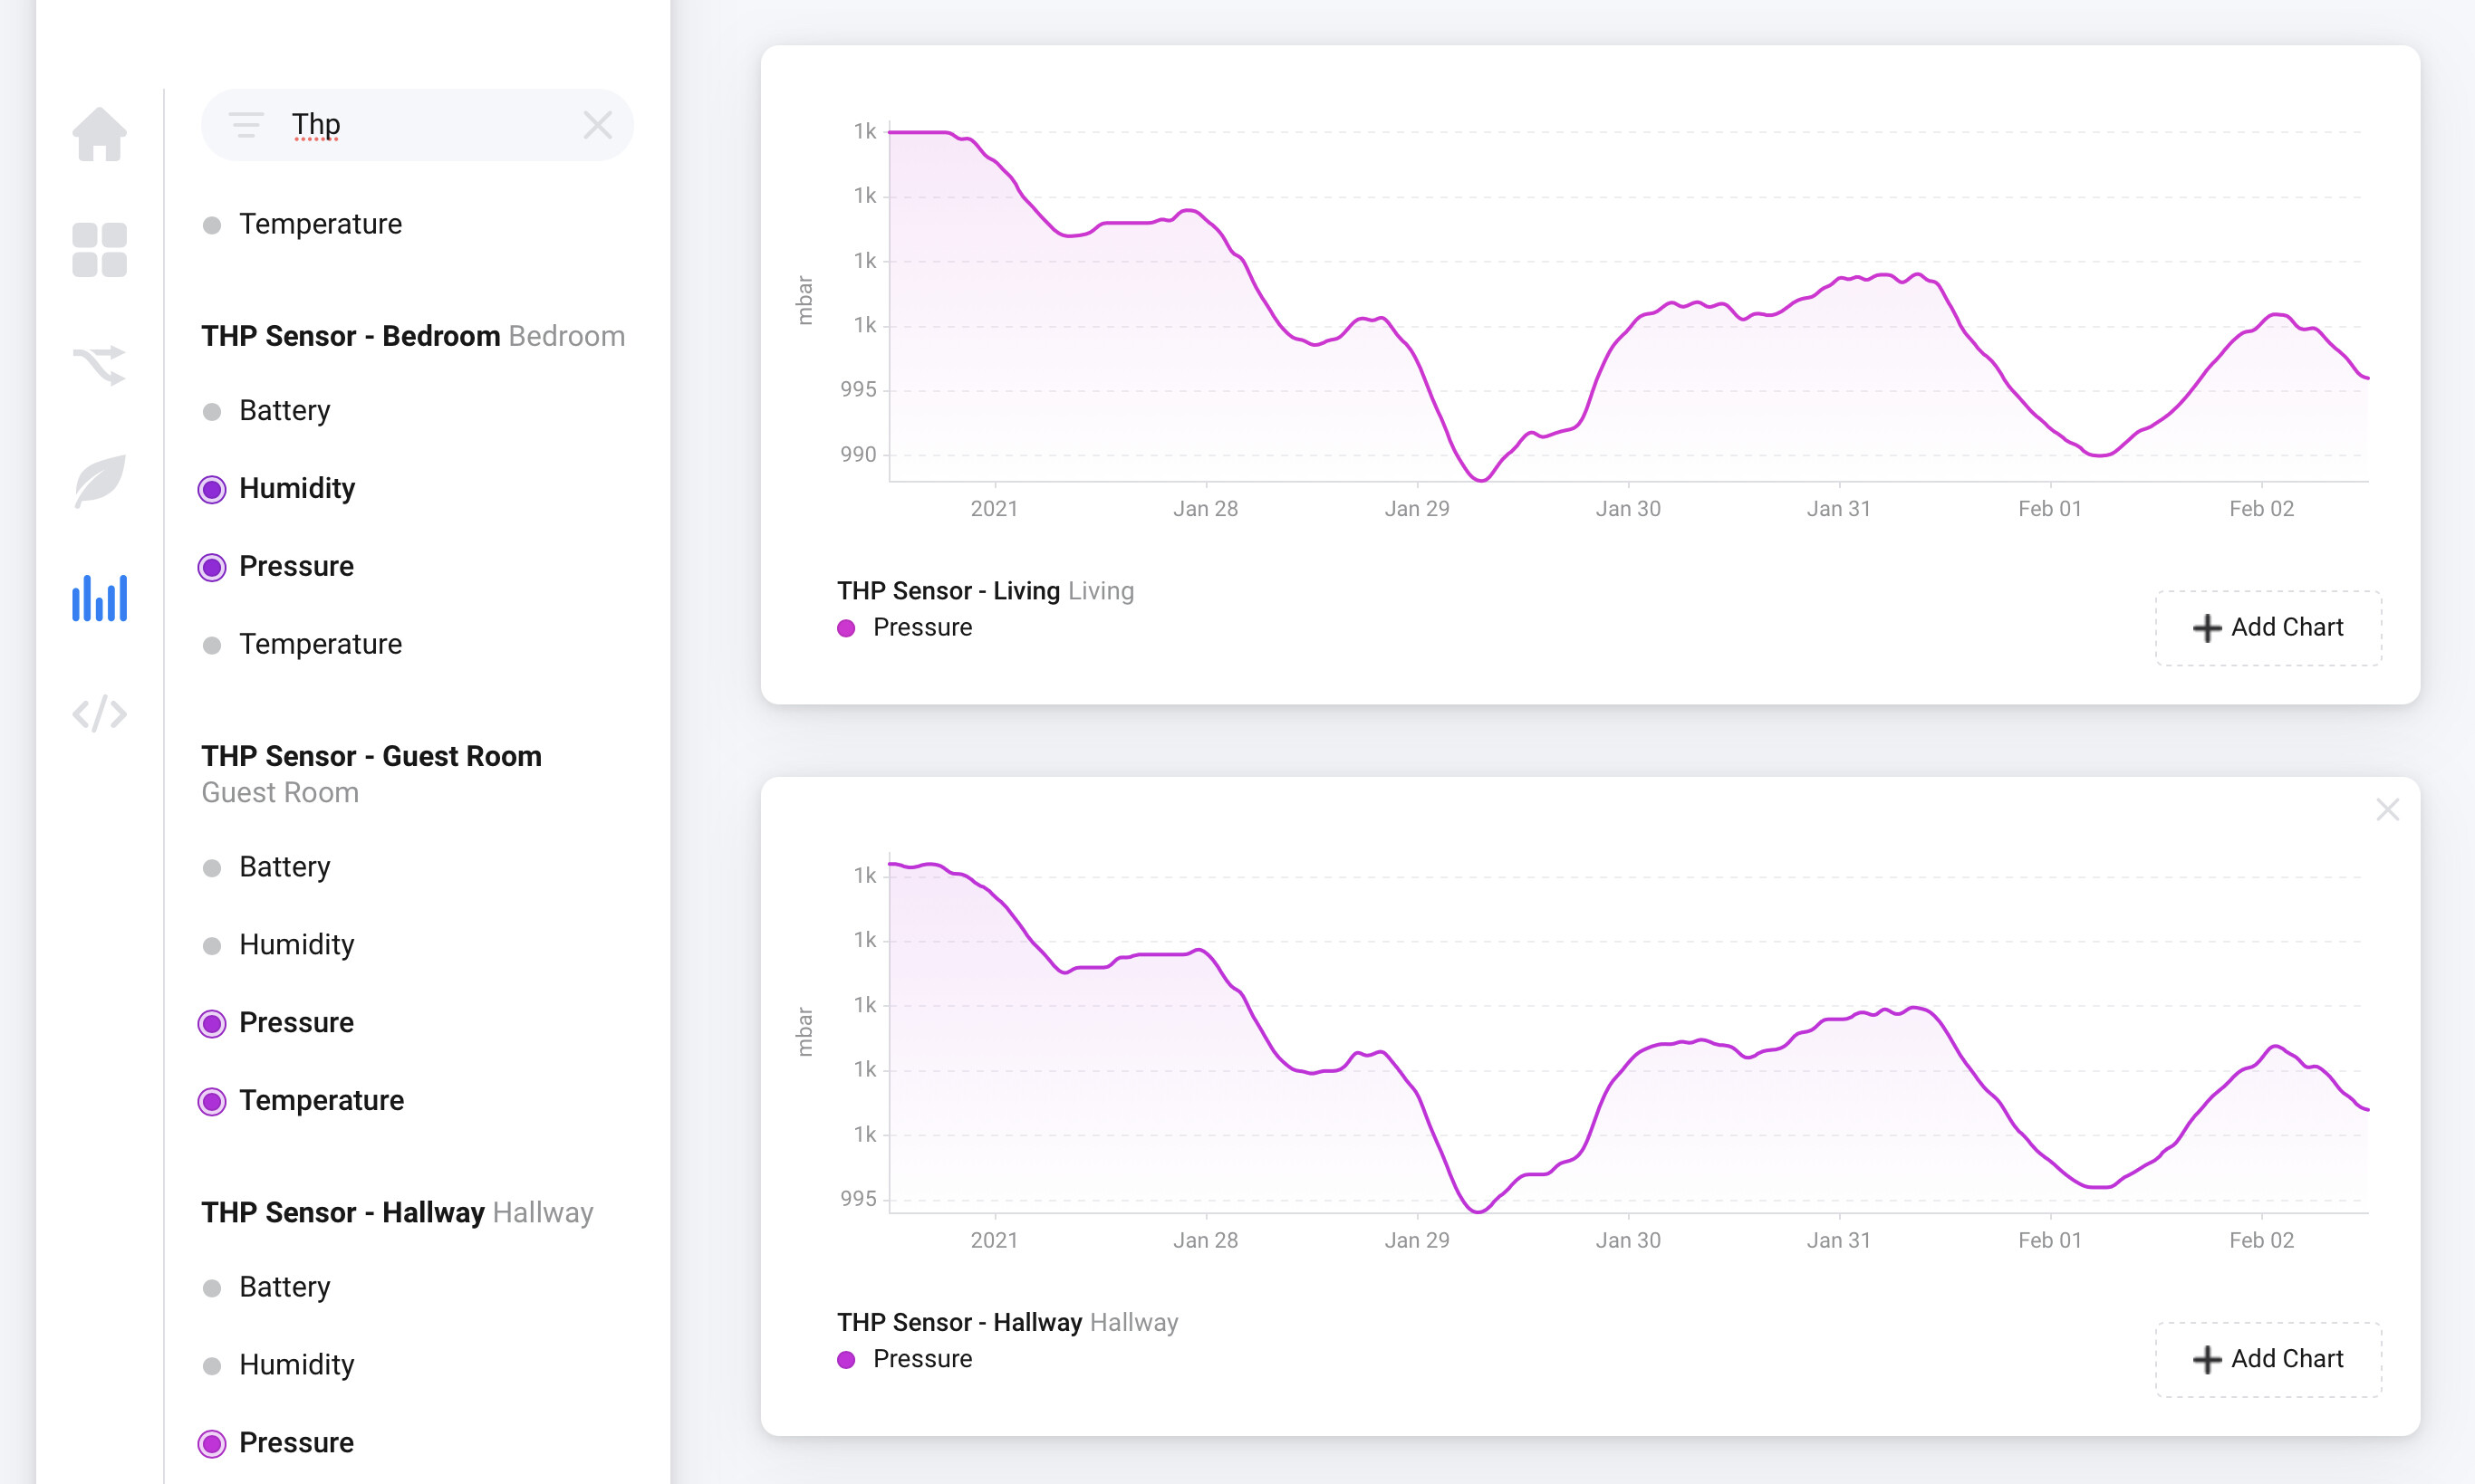Open the Energy leaf icon
The image size is (2475, 1484).
click(99, 481)
